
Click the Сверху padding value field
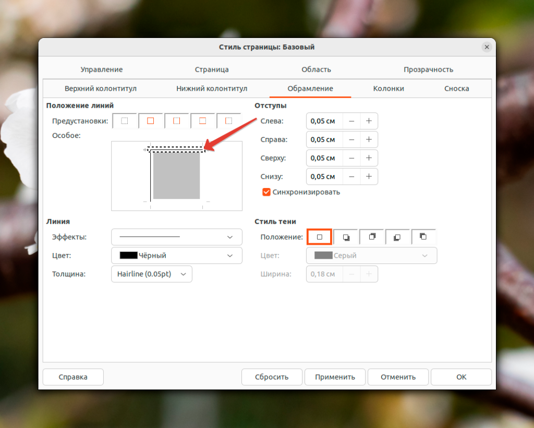click(x=324, y=158)
